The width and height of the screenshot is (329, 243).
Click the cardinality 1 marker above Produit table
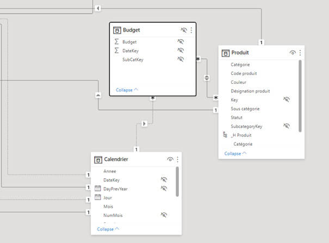point(261,42)
